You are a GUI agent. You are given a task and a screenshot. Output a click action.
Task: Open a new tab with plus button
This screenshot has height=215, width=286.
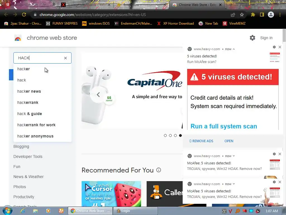tap(231, 5)
